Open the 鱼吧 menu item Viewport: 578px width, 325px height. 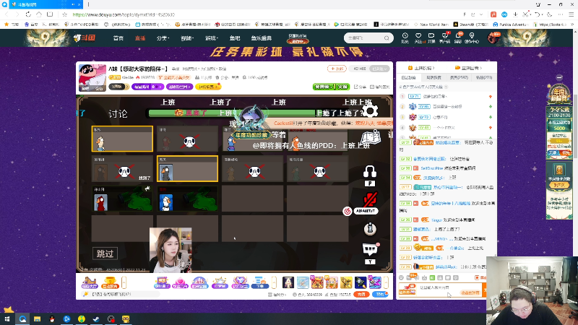pyautogui.click(x=235, y=38)
